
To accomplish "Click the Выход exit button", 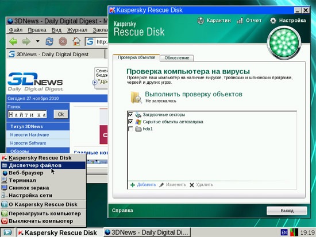I will [x=287, y=211].
